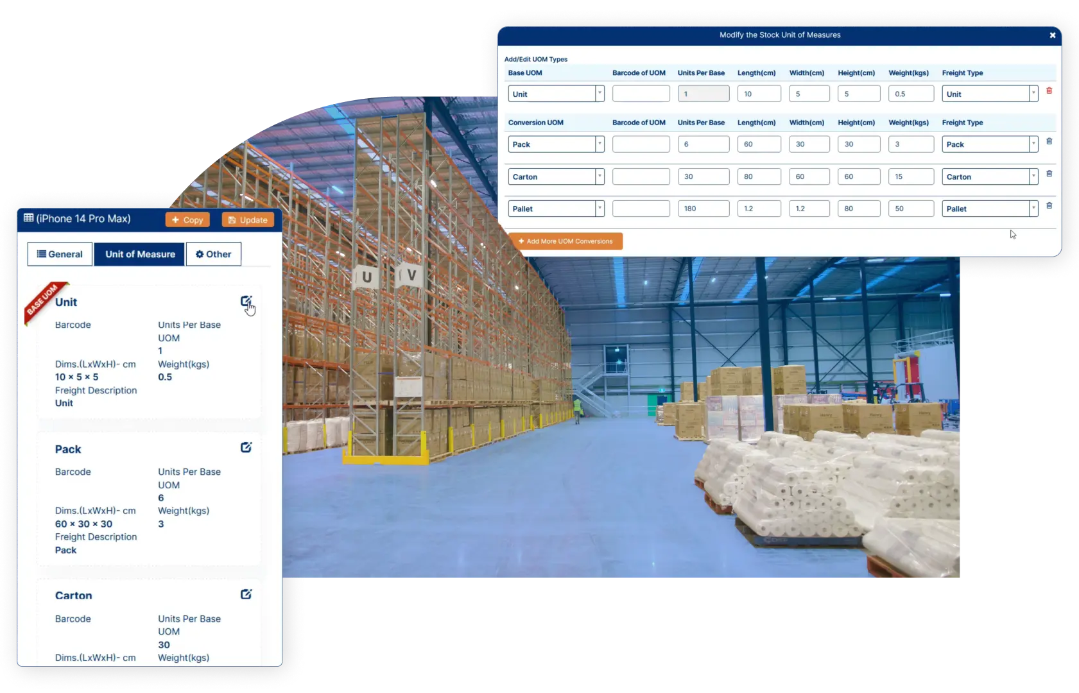Click the grid icon beside iPhone 14 Pro Max
1079x693 pixels.
30,218
